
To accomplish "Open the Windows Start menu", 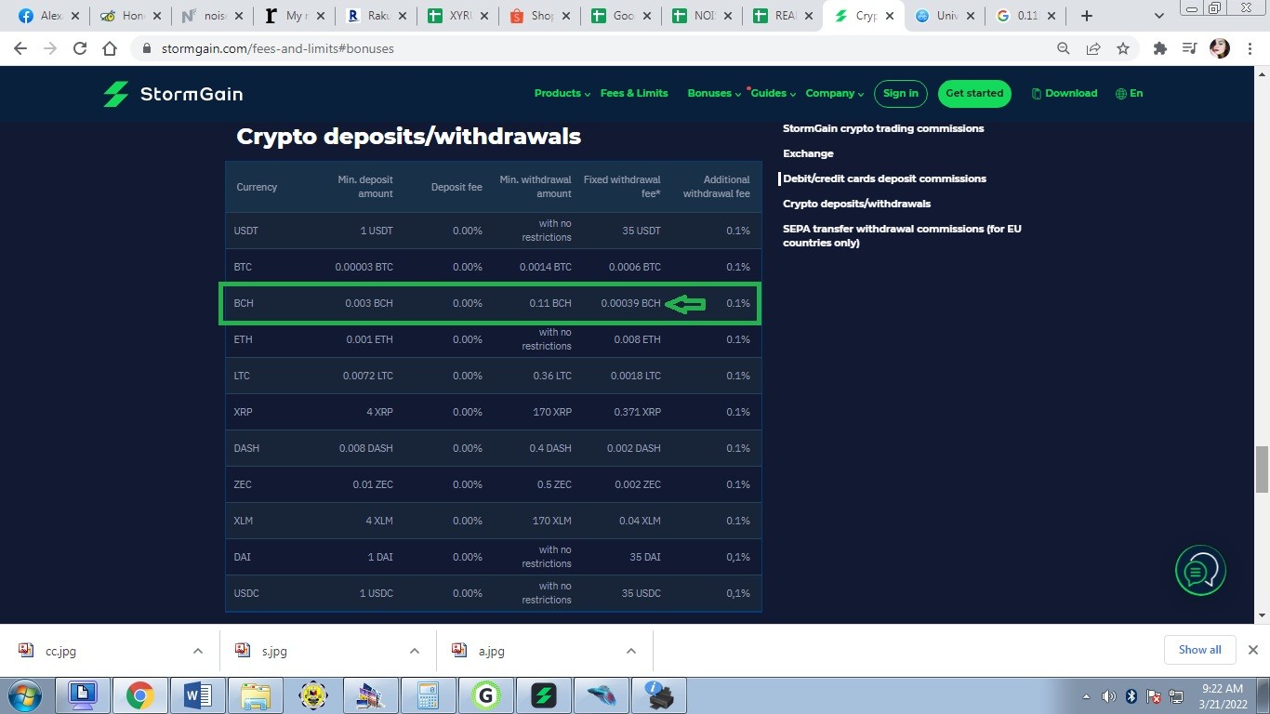I will (x=25, y=695).
